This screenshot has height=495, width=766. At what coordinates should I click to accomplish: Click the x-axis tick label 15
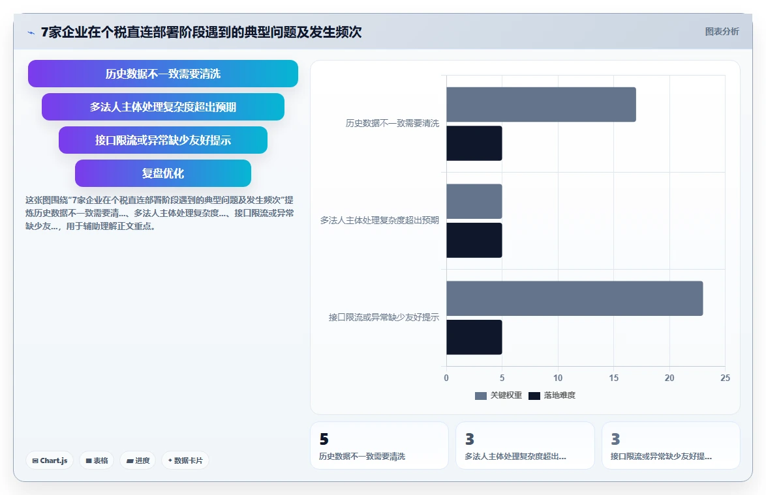click(x=613, y=378)
